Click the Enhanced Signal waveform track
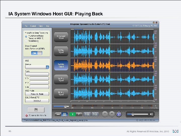The image size is (181, 136). (x=112, y=37)
